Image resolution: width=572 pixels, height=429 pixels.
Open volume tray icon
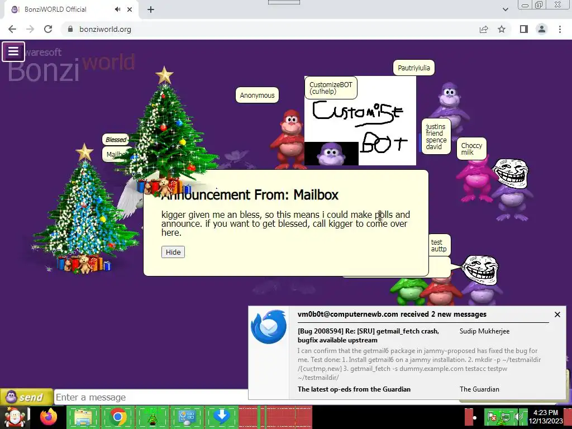[518, 417]
